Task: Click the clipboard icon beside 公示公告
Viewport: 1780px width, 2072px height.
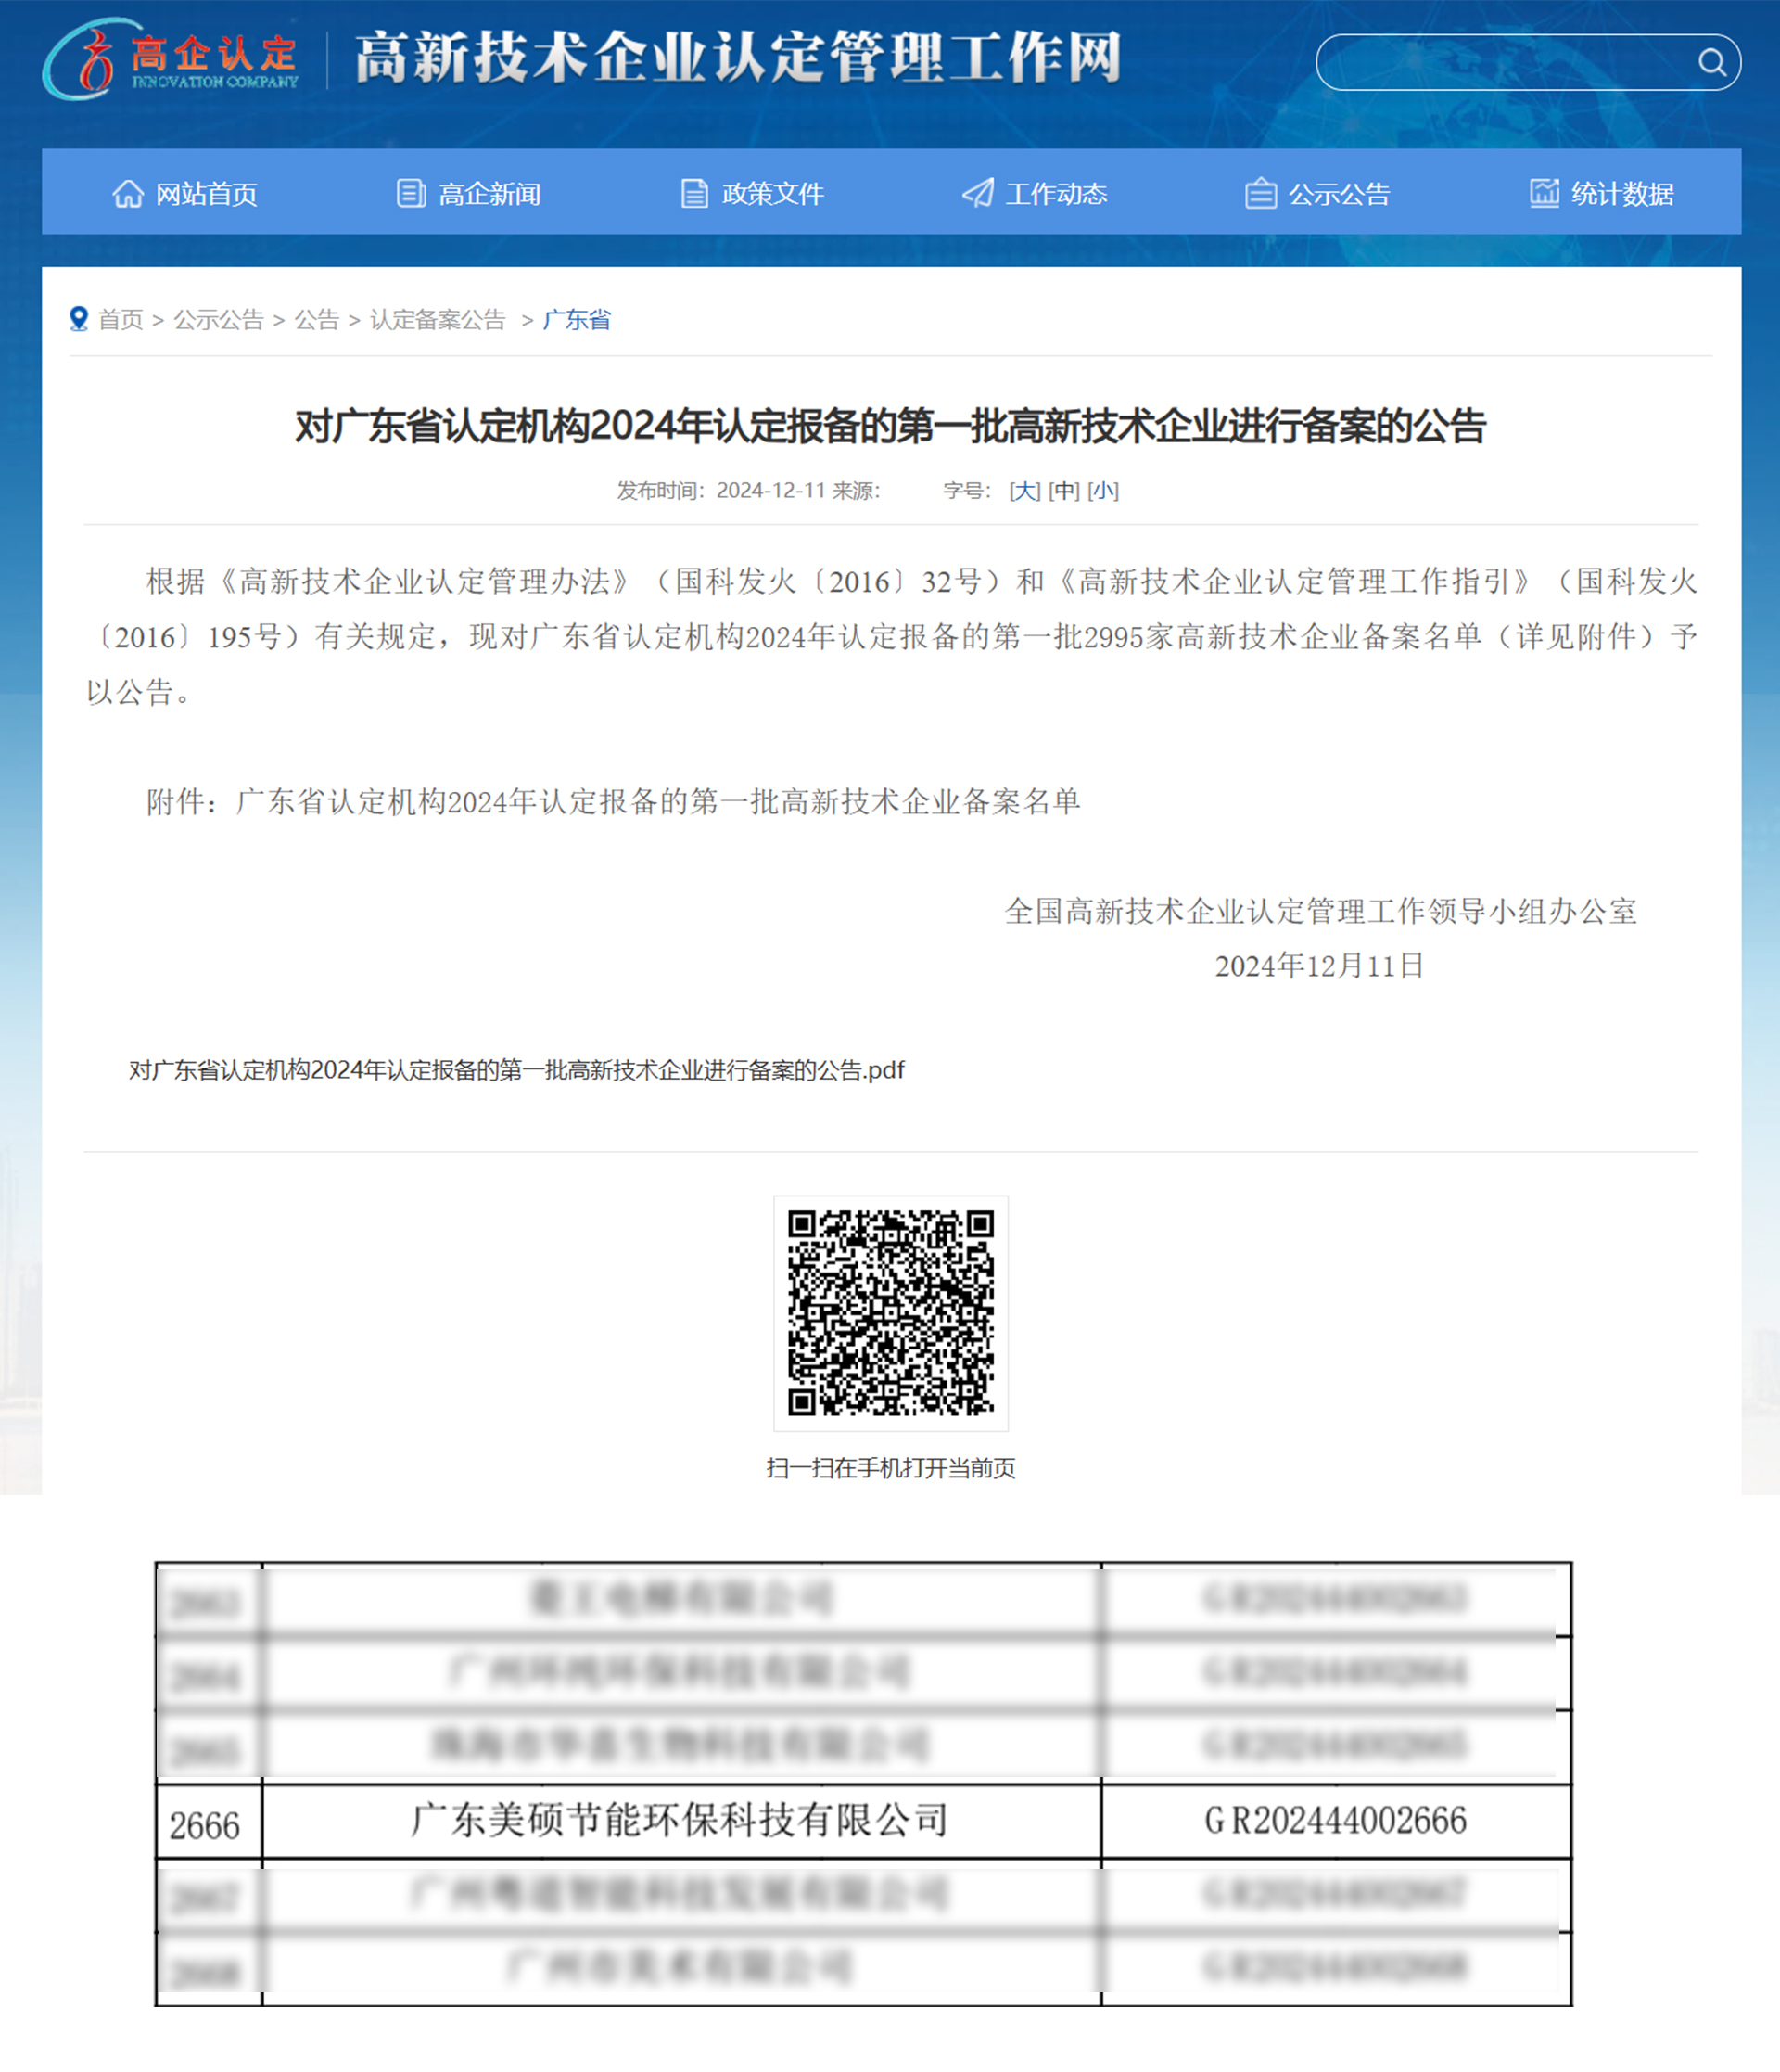Action: [x=1260, y=193]
